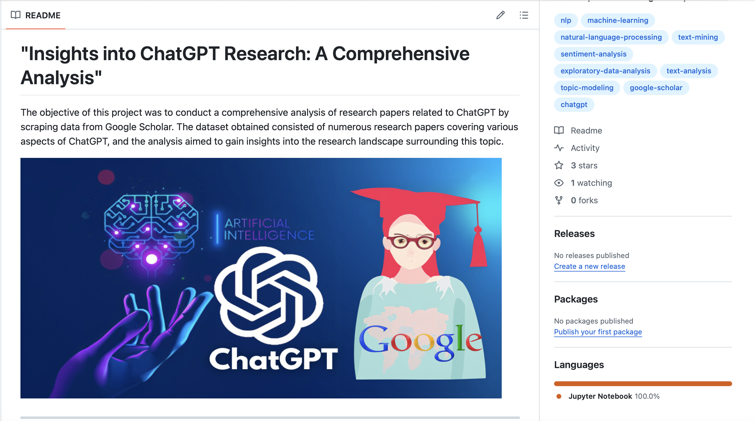Edit README with the pencil icon
The width and height of the screenshot is (755, 421).
(501, 15)
